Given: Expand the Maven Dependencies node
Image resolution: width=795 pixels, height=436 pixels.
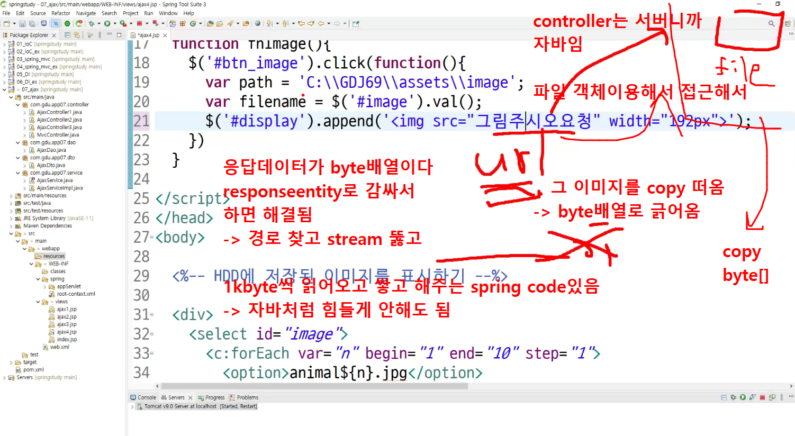Looking at the screenshot, I should tap(11, 226).
